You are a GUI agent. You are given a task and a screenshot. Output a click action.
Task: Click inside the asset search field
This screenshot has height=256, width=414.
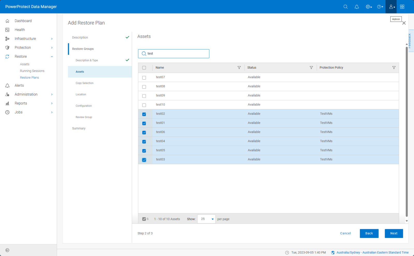[x=173, y=54]
